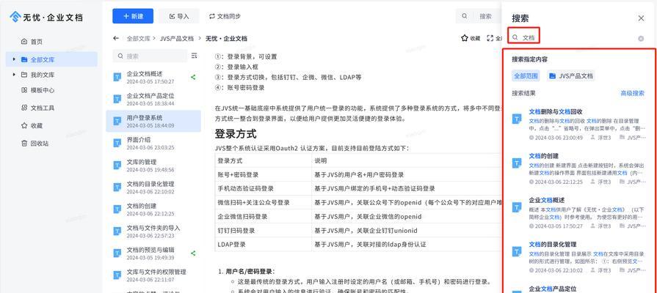Click the list sort icon beside search
657x293 pixels.
[x=194, y=56]
